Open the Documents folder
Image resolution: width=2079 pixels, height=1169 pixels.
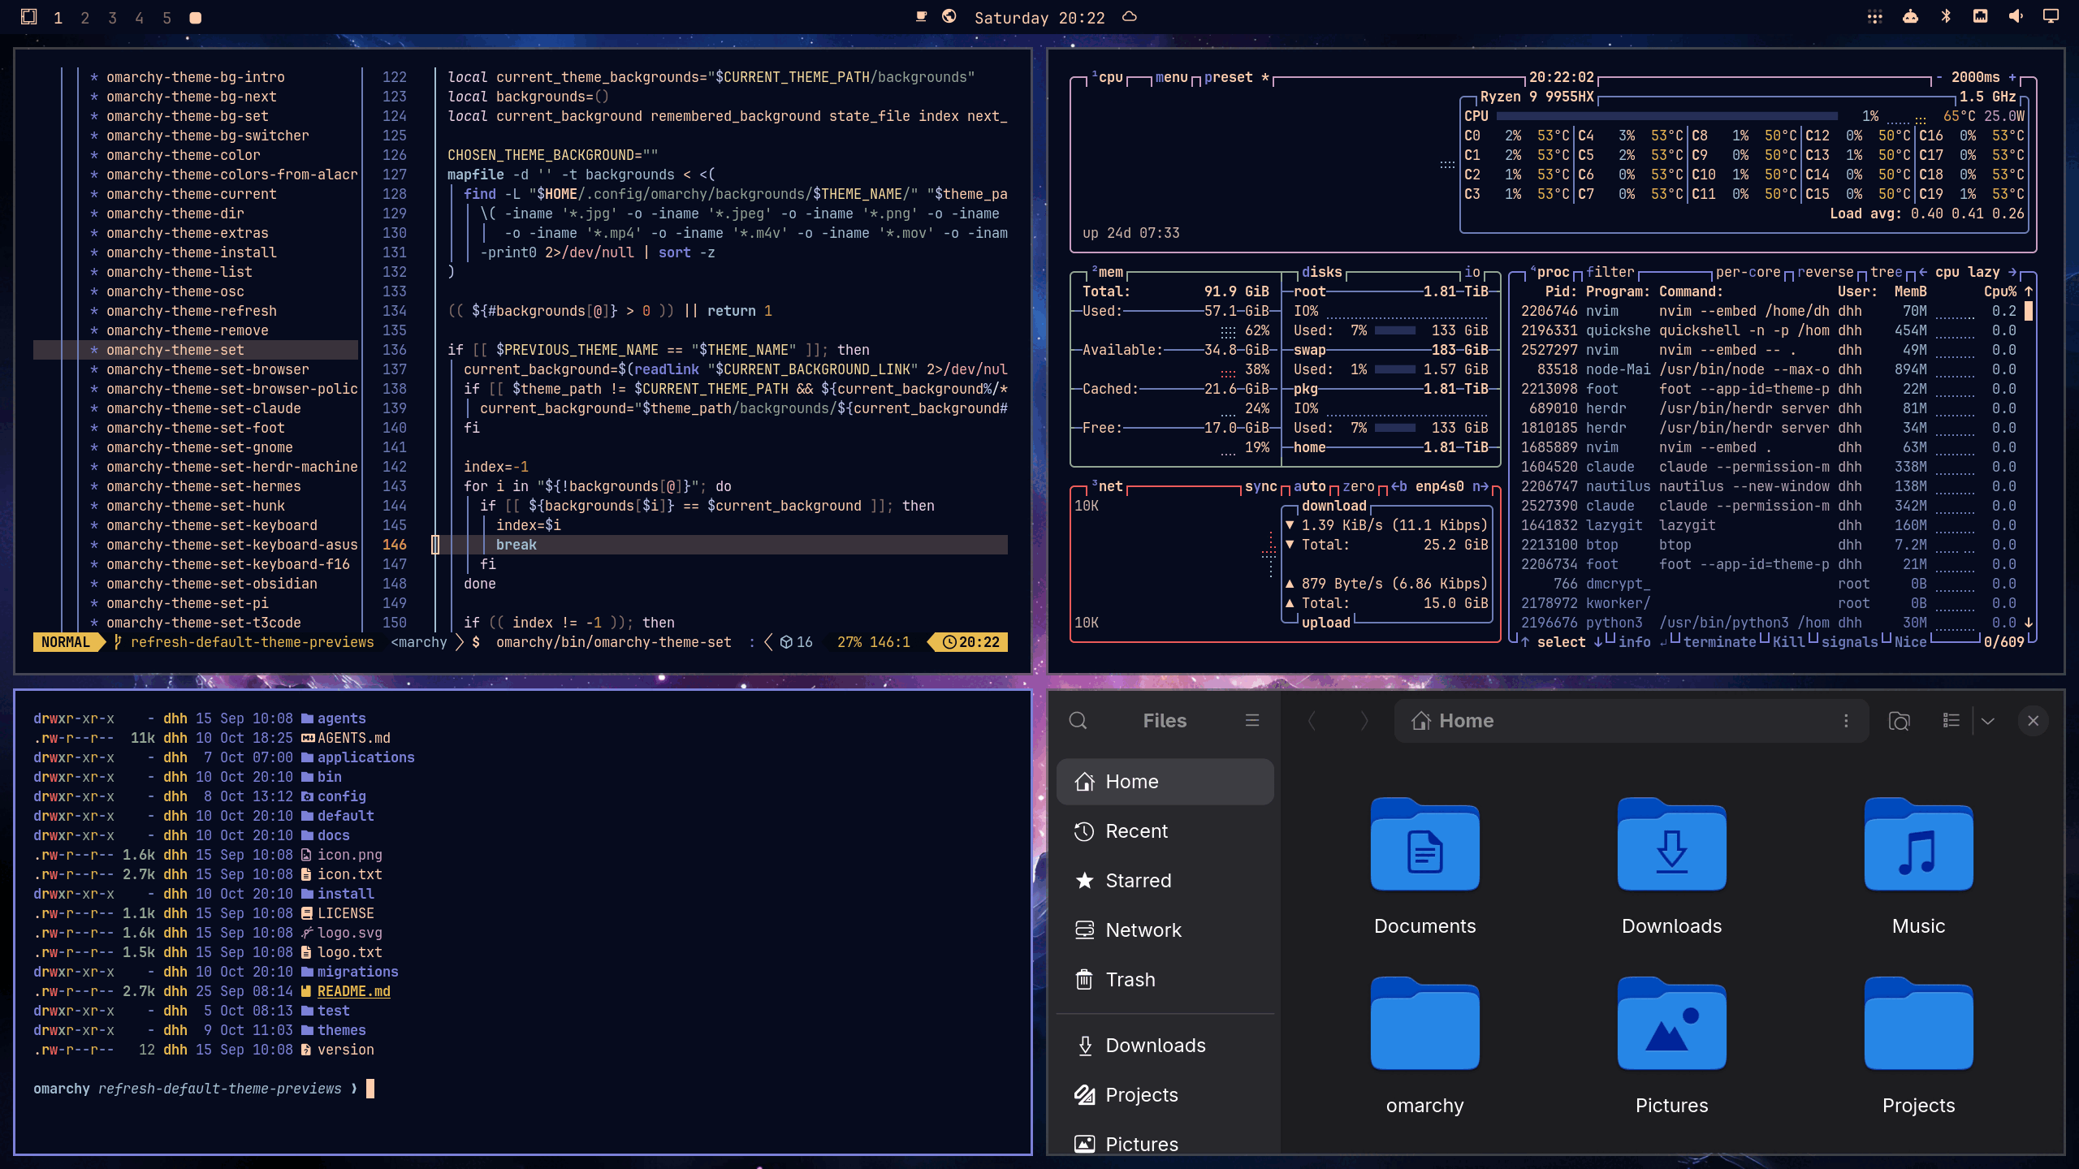(1424, 865)
